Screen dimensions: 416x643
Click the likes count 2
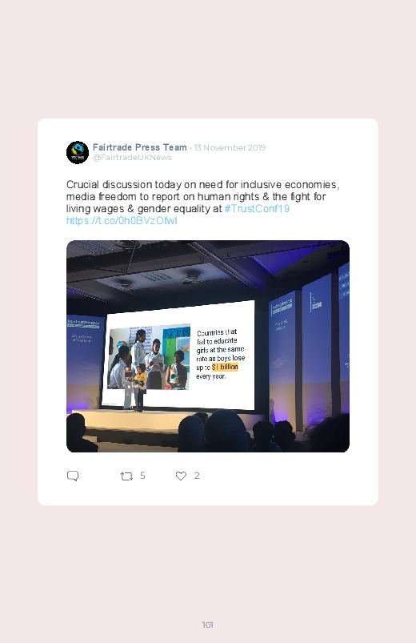tap(197, 476)
